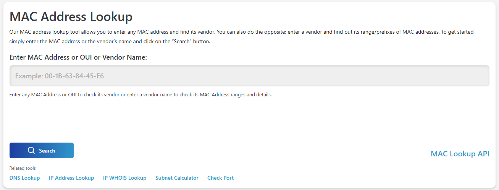Click the magnifier icon in Search button
499x190 pixels.
pyautogui.click(x=31, y=151)
